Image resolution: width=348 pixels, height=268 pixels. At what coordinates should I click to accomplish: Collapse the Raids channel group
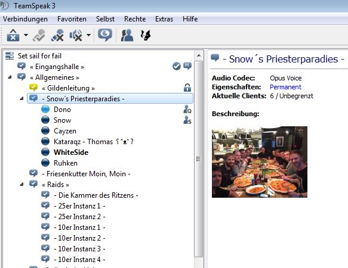click(21, 184)
